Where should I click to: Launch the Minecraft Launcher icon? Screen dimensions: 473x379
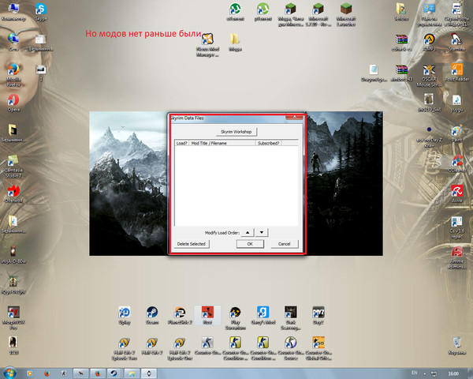click(346, 14)
